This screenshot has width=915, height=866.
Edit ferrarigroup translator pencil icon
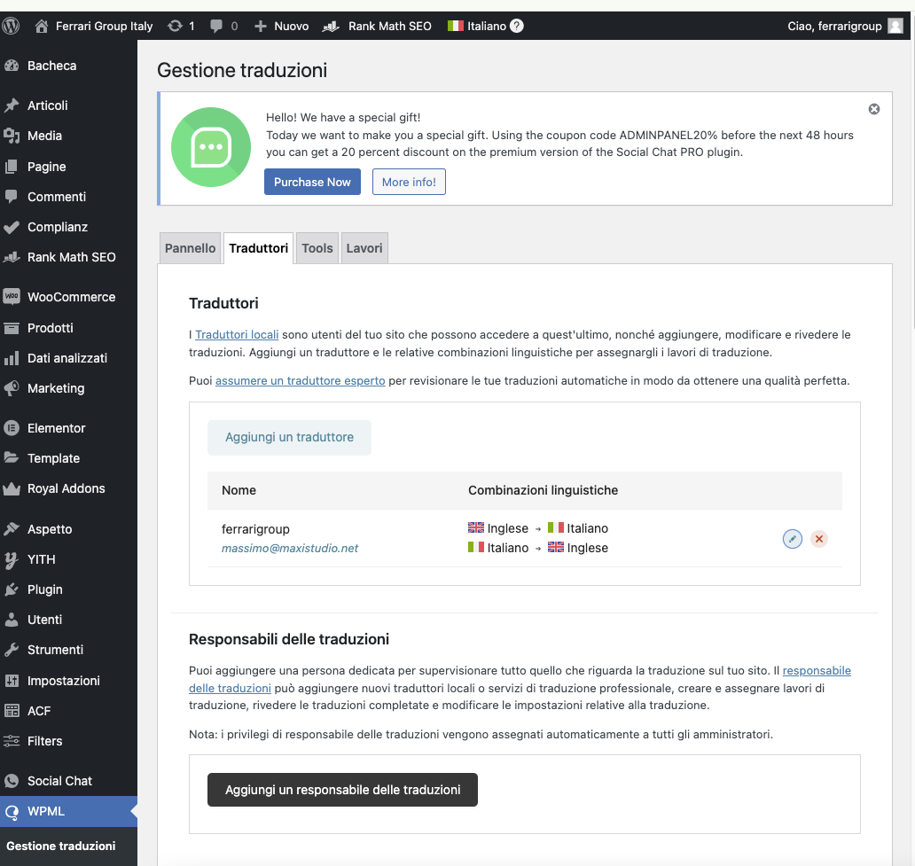792,539
